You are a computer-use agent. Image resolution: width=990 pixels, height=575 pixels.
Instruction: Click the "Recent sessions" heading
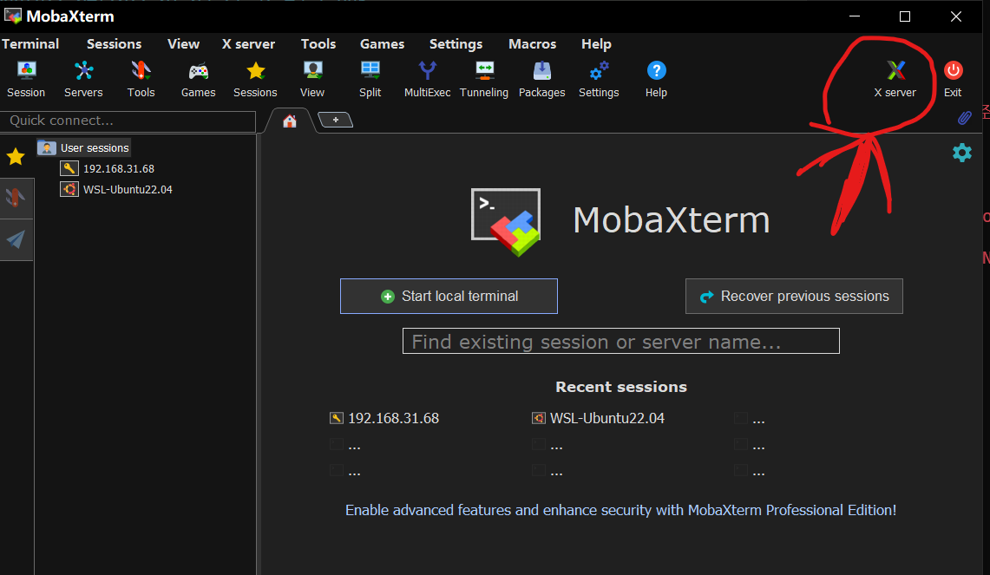coord(621,387)
